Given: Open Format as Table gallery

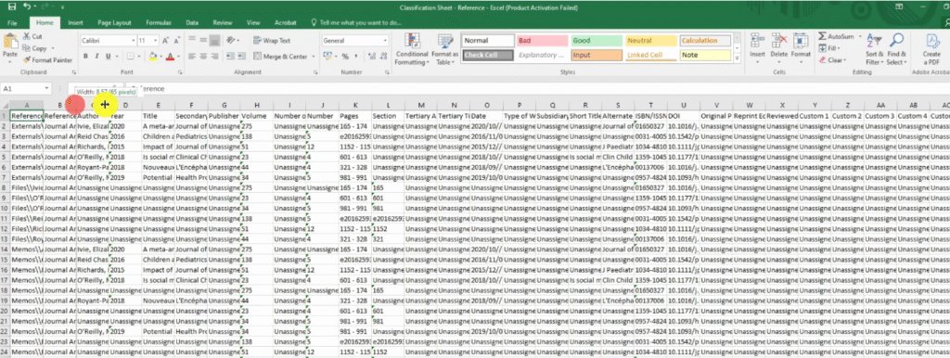Looking at the screenshot, I should coord(444,50).
